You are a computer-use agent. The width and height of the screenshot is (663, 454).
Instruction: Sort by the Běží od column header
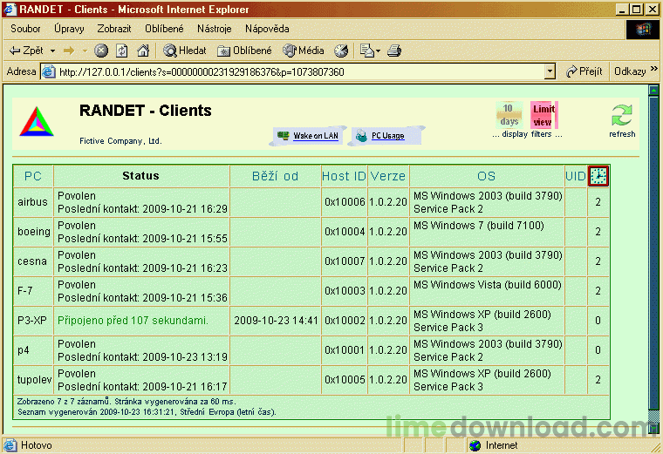(x=276, y=176)
